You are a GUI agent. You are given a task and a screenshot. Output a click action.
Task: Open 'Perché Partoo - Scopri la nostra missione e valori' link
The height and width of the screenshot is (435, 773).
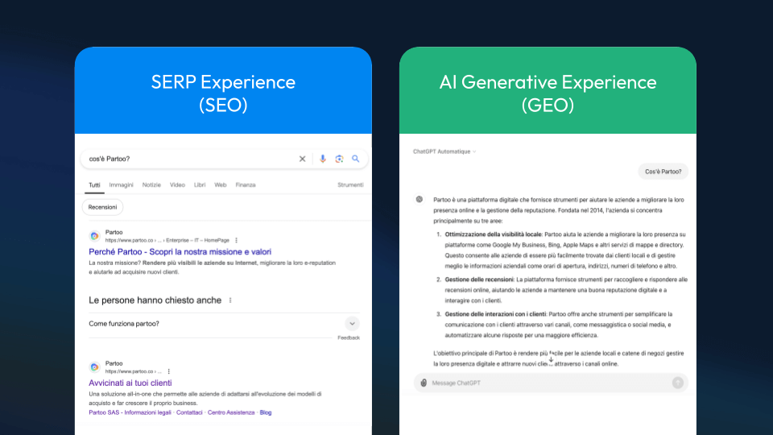point(180,251)
